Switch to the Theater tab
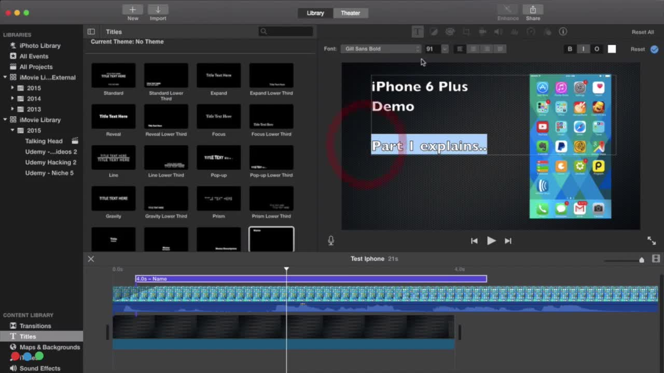Screen dimensions: 664x373 click(x=351, y=13)
